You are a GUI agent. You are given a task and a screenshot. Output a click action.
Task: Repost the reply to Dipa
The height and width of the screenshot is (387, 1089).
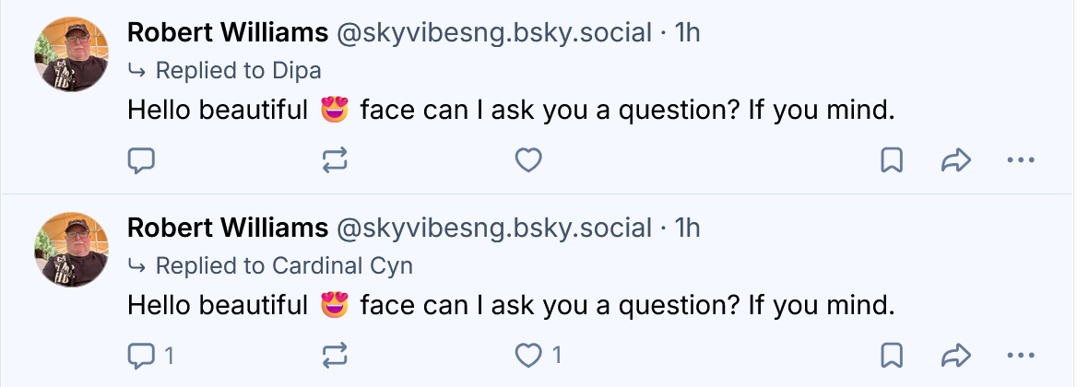click(x=335, y=161)
